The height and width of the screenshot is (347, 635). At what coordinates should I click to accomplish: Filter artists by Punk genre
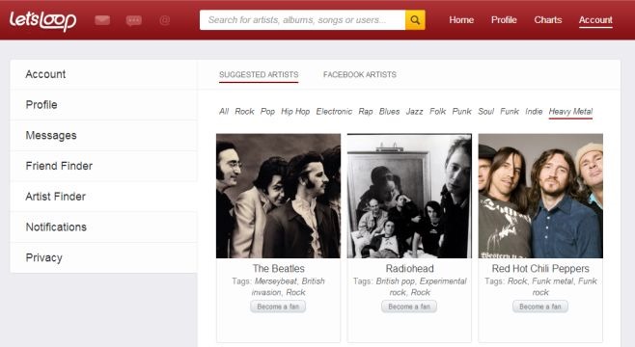point(461,111)
